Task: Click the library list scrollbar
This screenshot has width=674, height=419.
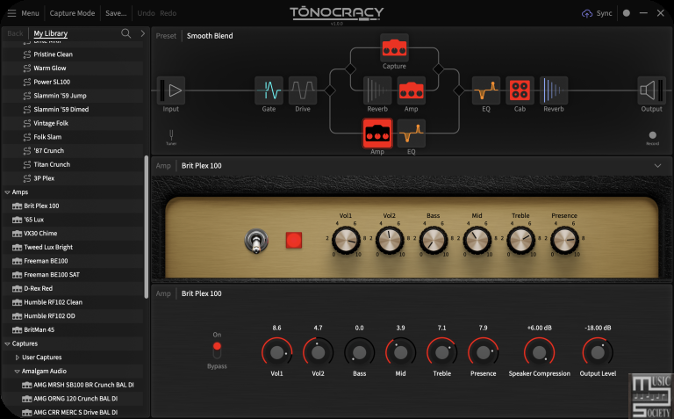Action: 147,227
